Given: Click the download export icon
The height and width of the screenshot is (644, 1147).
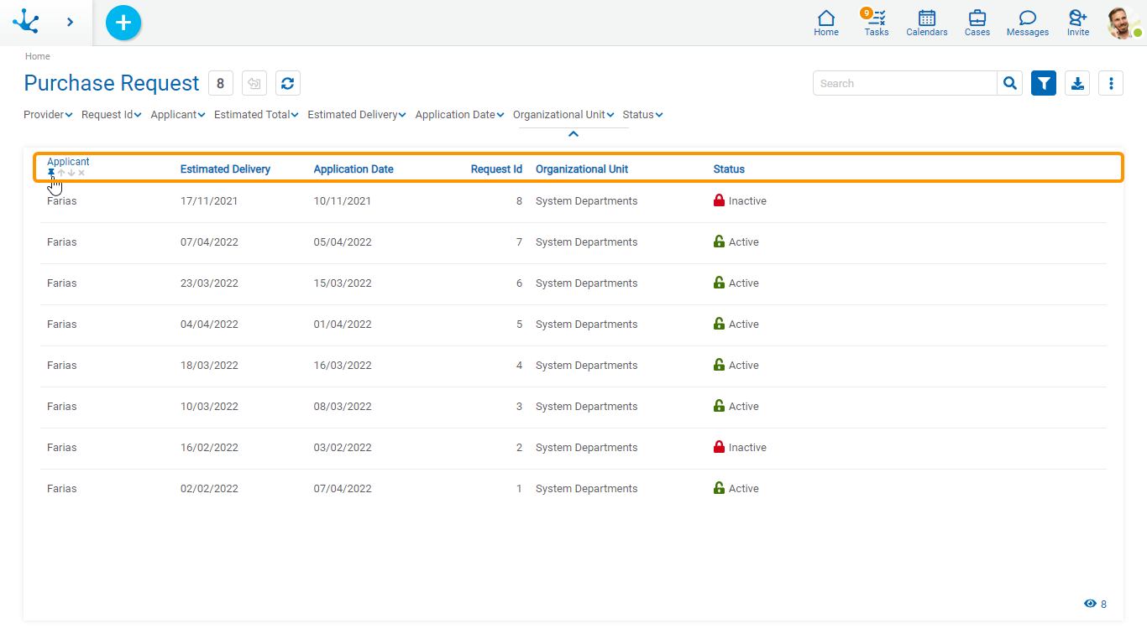Looking at the screenshot, I should click(1077, 83).
